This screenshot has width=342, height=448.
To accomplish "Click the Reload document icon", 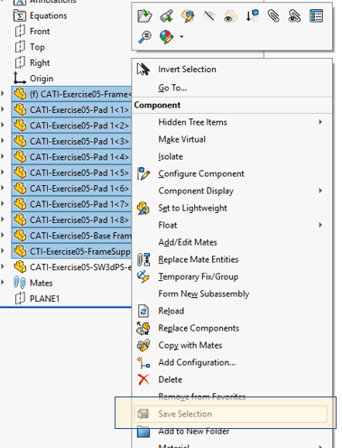I will pyautogui.click(x=143, y=311).
